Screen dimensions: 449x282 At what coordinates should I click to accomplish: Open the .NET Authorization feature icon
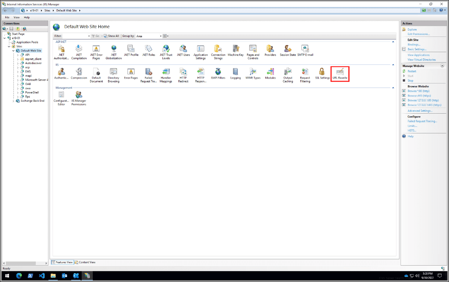61,52
